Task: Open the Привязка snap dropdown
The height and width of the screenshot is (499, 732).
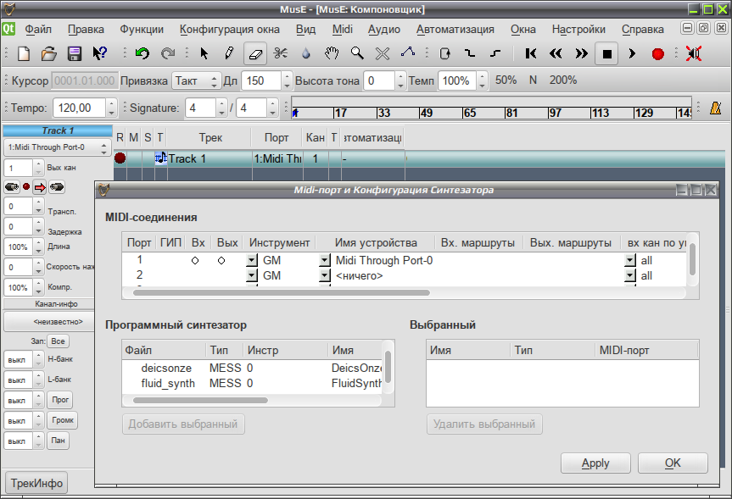Action: 195,81
